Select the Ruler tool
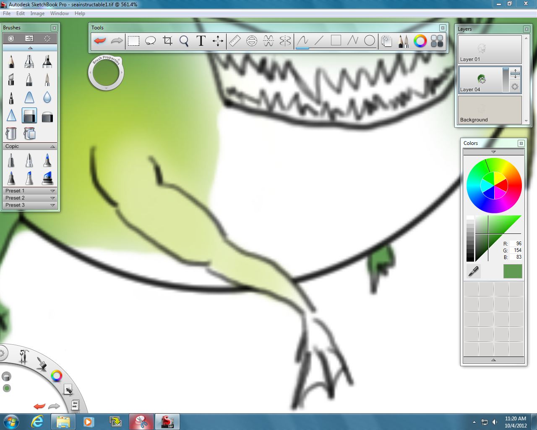This screenshot has width=537, height=430. point(235,41)
